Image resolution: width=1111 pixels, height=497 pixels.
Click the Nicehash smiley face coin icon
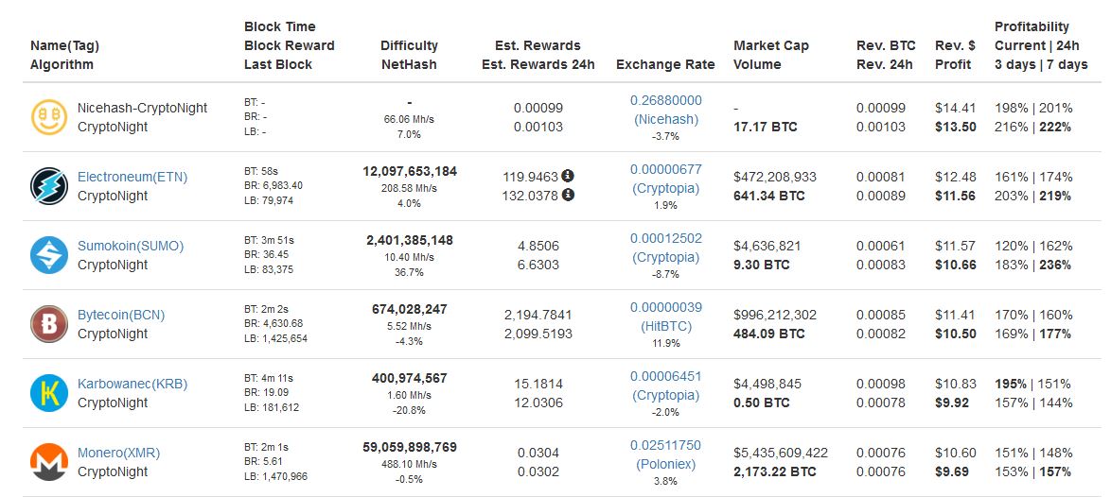tap(49, 117)
